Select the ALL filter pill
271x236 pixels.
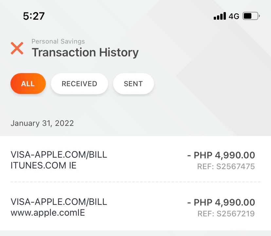click(x=28, y=84)
